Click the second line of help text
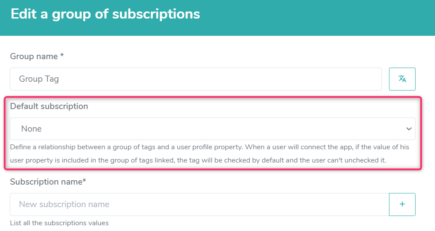Image resolution: width=435 pixels, height=231 pixels. [198, 160]
